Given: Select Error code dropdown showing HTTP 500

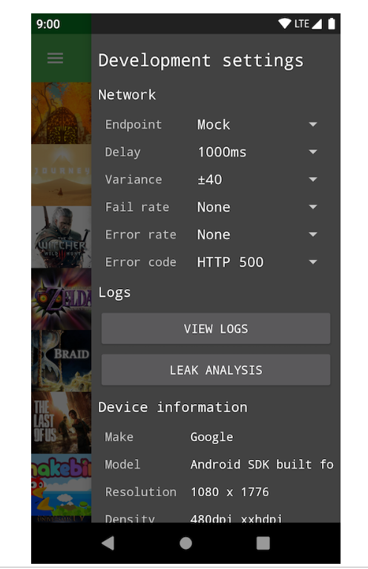Looking at the screenshot, I should (257, 262).
